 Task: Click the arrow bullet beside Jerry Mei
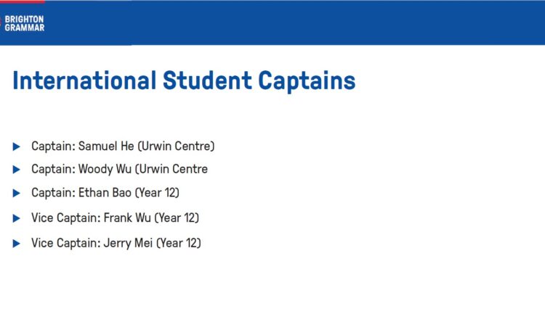(x=16, y=244)
